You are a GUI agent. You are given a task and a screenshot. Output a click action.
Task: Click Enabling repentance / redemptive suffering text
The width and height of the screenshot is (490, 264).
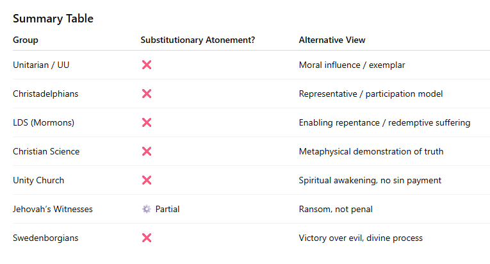384,122
